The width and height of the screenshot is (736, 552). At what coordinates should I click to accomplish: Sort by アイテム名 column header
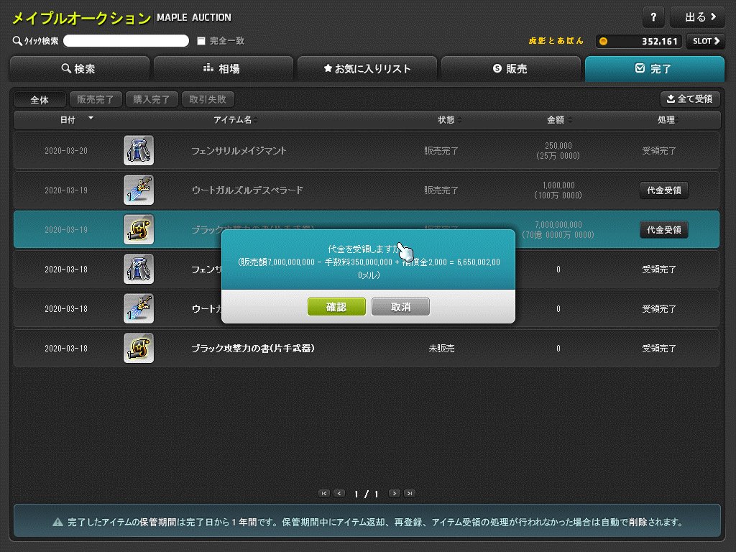pyautogui.click(x=234, y=120)
